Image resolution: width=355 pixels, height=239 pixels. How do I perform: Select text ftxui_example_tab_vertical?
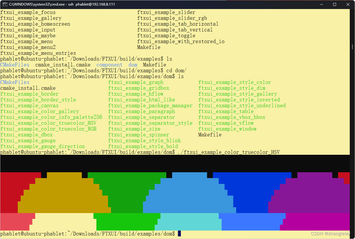pos(175,30)
